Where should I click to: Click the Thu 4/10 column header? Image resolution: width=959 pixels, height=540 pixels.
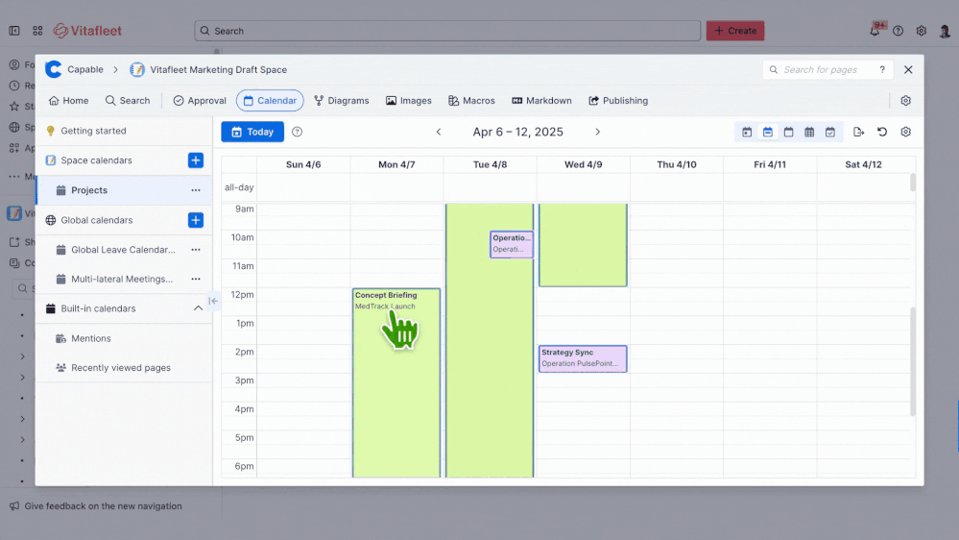point(677,164)
